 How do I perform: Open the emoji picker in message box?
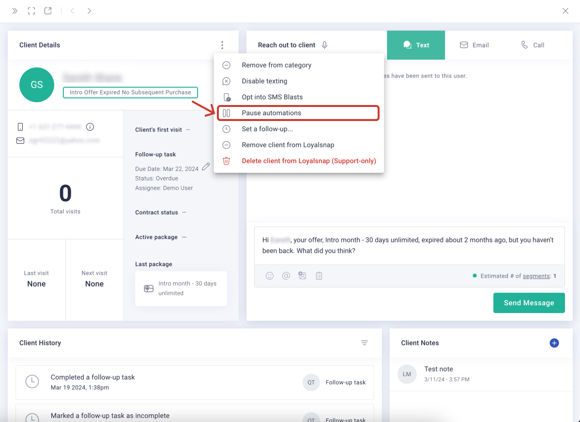(270, 276)
